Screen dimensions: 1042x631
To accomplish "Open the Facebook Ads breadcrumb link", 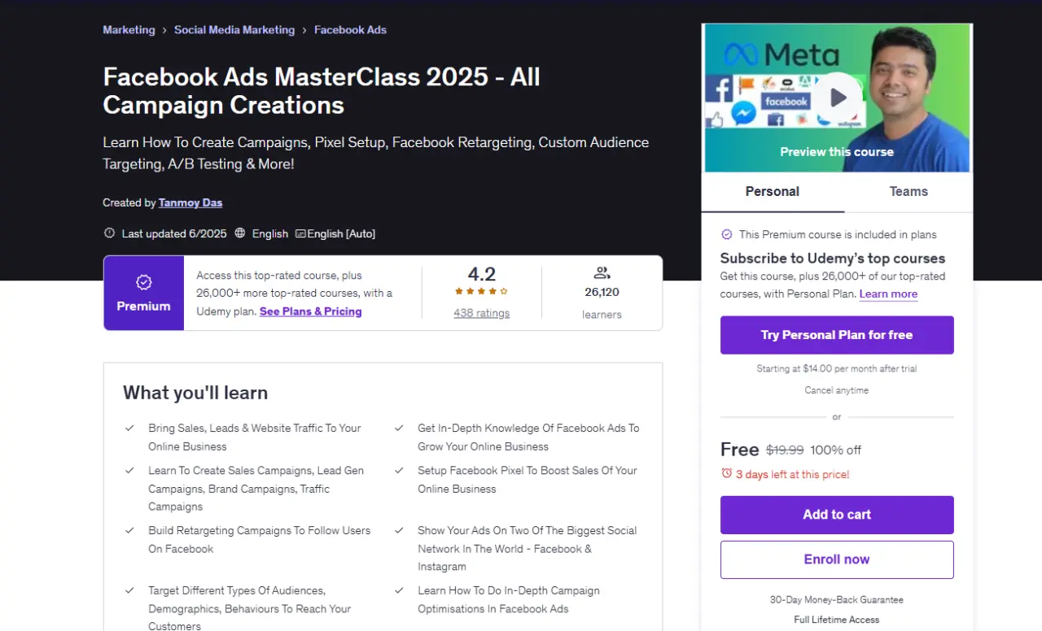I will click(350, 30).
